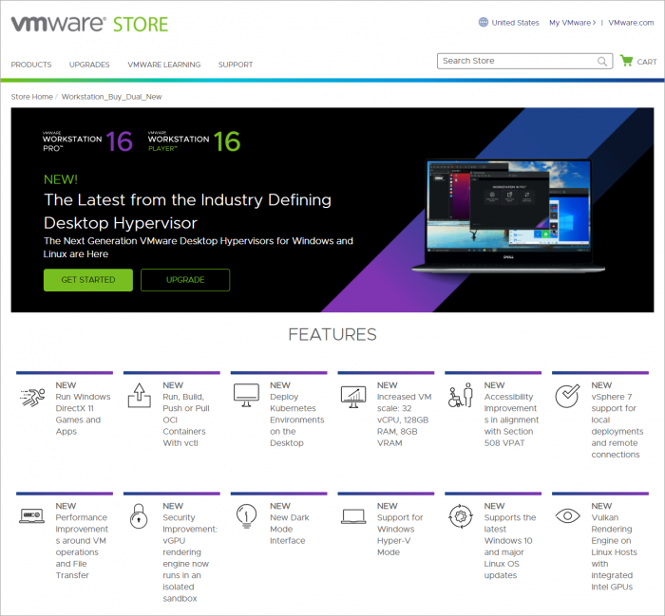Screen dimensions: 665x616
Task: Click the VMware Store logo
Action: tap(89, 24)
